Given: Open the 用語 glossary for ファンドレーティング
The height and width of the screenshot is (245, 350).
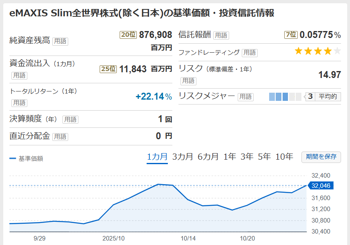Looking at the screenshot, I should (x=250, y=53).
